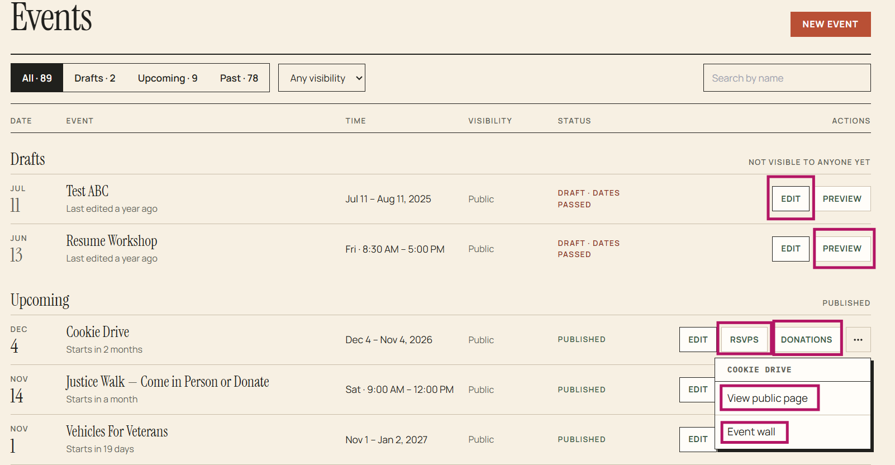
Task: Switch to the All events tab
Action: tap(37, 78)
